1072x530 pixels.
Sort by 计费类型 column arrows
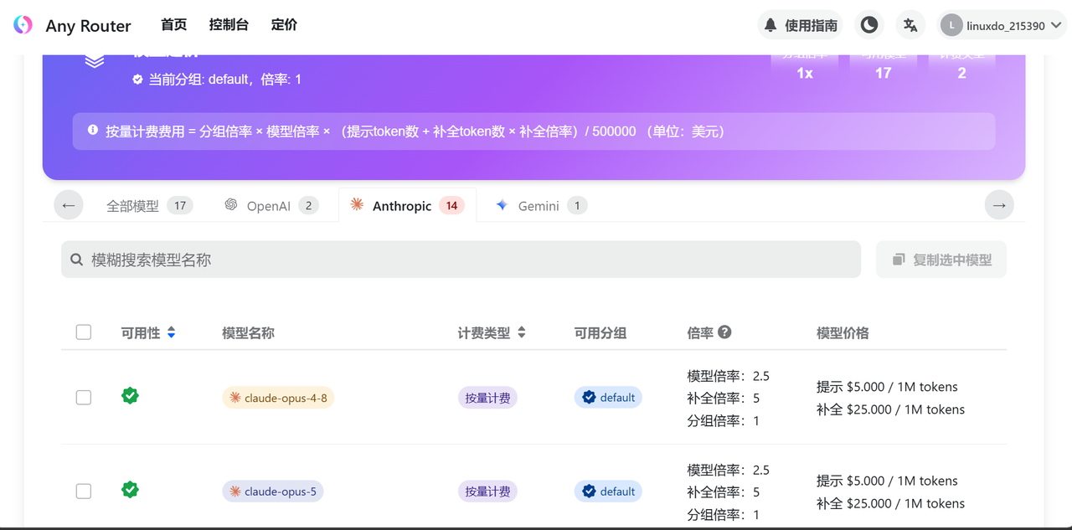(522, 332)
